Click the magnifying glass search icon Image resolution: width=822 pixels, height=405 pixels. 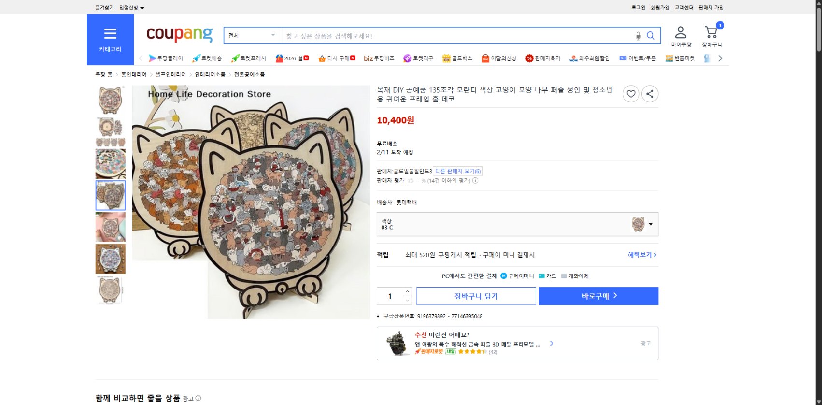tap(651, 35)
